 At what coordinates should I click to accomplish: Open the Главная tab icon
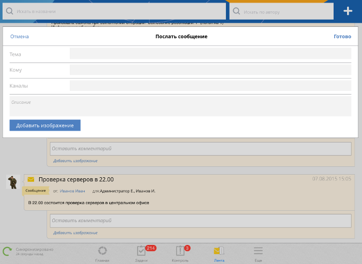tap(102, 251)
